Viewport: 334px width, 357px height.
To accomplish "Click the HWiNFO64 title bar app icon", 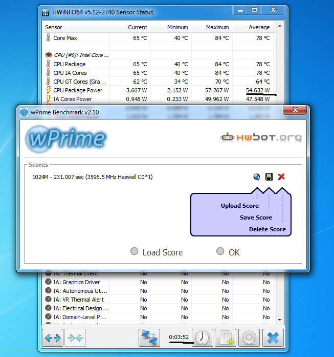I will pyautogui.click(x=46, y=12).
